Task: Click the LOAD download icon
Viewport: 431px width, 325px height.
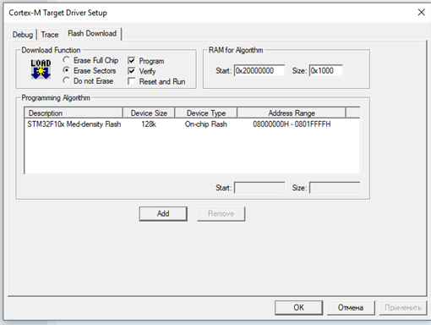Action: [41, 69]
